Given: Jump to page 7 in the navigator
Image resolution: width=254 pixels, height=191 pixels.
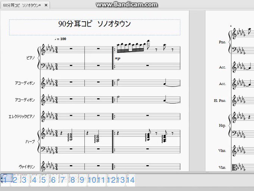Looking at the screenshot, I should 62,180.
